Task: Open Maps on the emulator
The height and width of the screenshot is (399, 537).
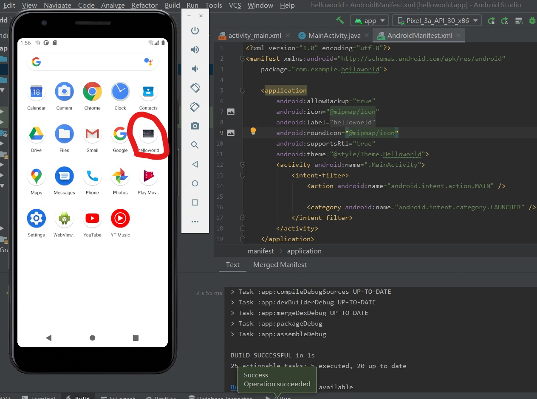Action: (x=36, y=176)
